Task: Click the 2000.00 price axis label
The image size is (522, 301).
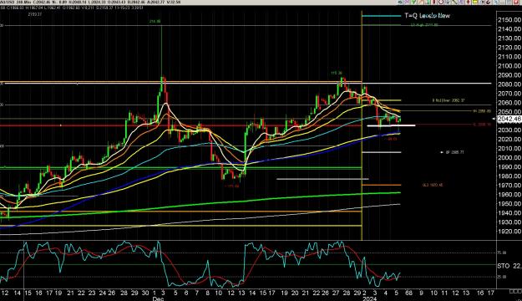Action: pos(509,158)
